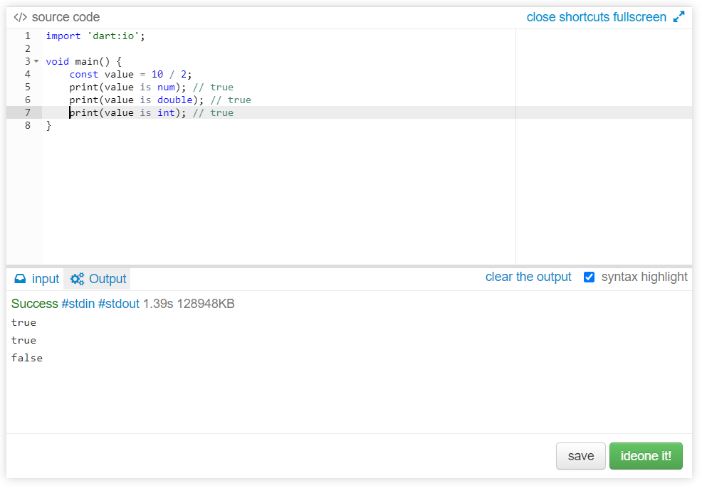Click the 'value is double' print line

[x=159, y=100]
